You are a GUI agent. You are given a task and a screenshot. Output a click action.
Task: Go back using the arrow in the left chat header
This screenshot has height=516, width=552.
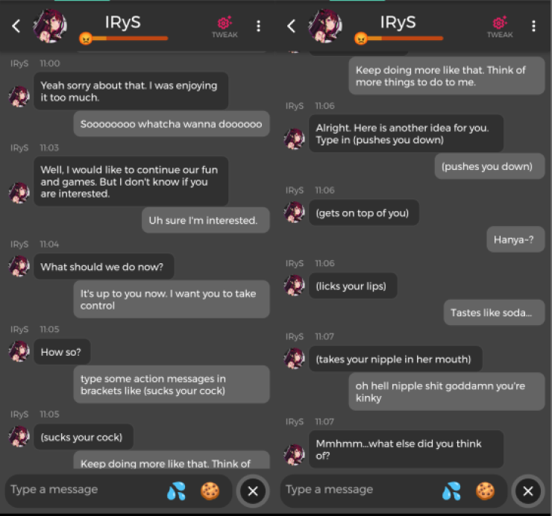16,26
